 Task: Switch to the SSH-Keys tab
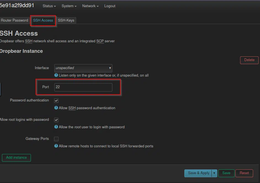[x=66, y=20]
